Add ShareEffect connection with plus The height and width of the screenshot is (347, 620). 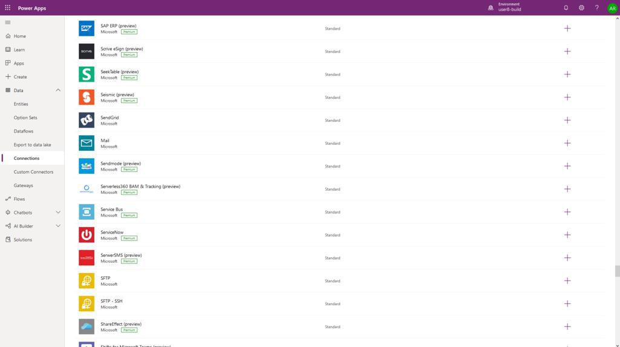click(567, 327)
